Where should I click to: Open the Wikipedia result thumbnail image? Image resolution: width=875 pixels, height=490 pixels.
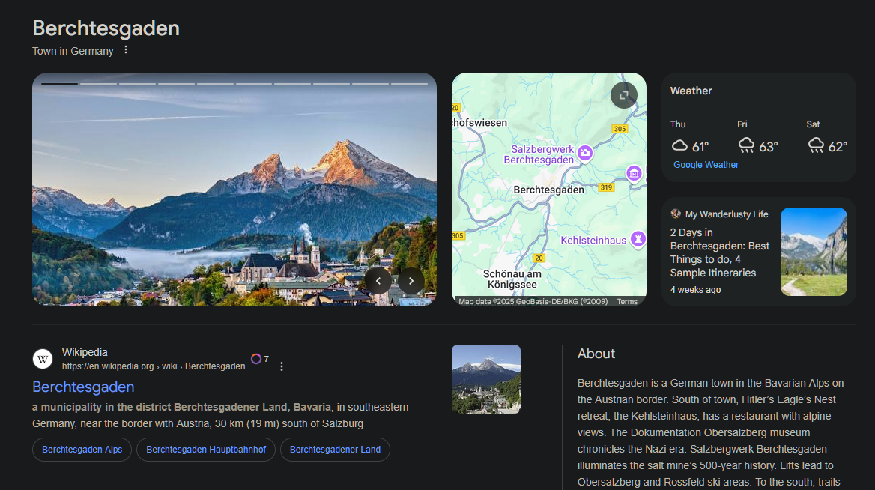pyautogui.click(x=486, y=379)
